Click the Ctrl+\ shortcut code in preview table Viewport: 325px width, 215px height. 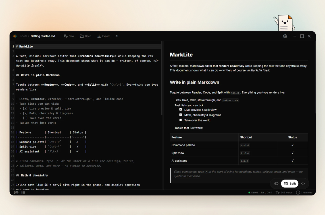pos(245,153)
